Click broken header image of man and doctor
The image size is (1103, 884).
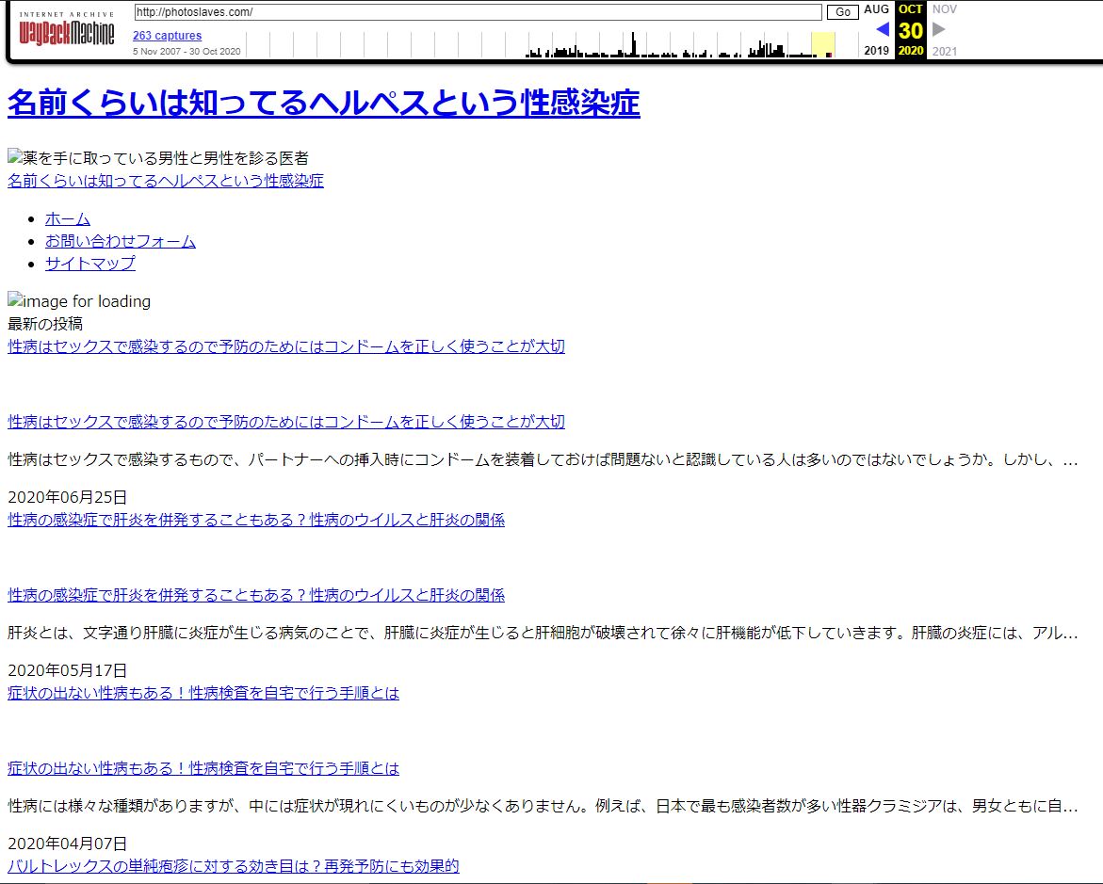[157, 158]
